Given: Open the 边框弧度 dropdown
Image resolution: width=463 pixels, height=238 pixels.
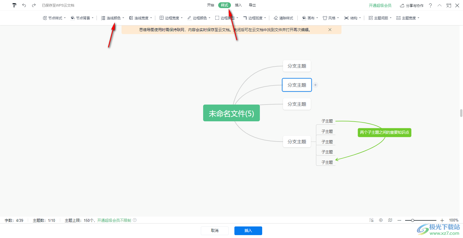Looking at the screenshot, I should coord(255,18).
